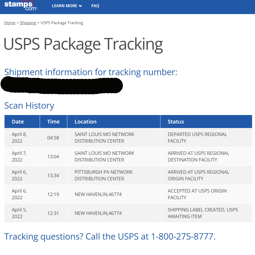Viewport: 255px width, 255px height.
Task: Click the Location column header
Action: 86,122
